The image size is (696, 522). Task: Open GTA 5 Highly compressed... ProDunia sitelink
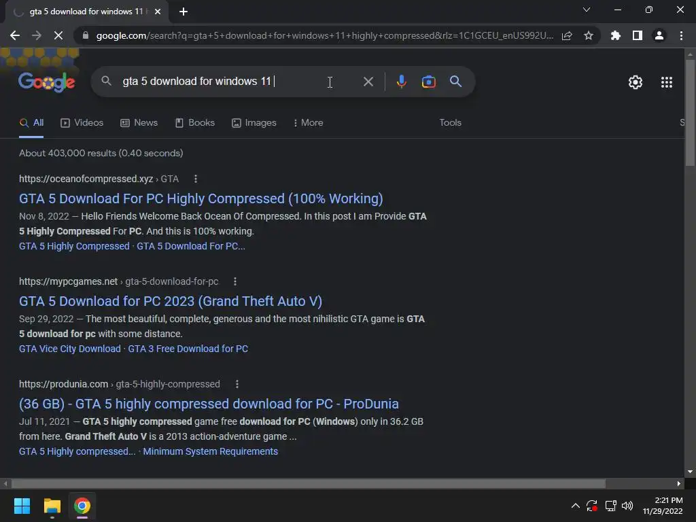point(77,451)
